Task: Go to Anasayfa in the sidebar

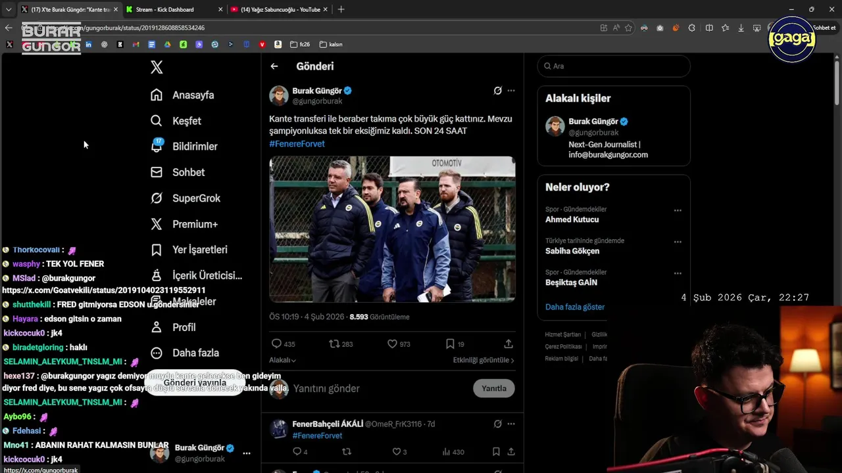Action: (x=182, y=95)
